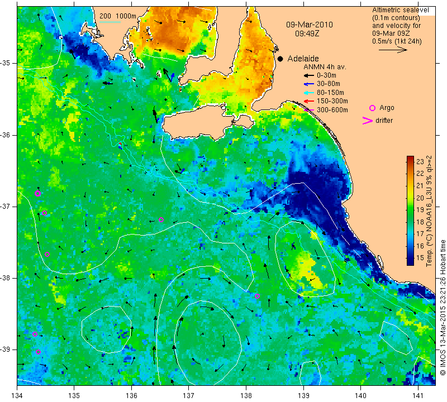
Task: Click the '141' longitude axis label
Action: tap(418, 396)
